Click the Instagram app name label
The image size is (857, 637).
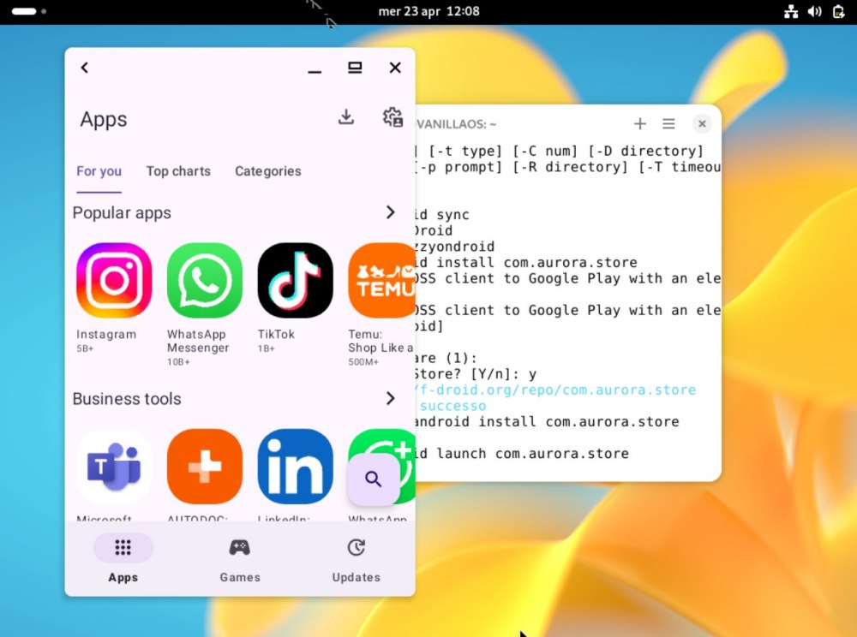[106, 334]
